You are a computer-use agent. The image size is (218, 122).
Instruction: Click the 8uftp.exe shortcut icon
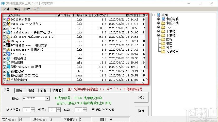pos(8,24)
